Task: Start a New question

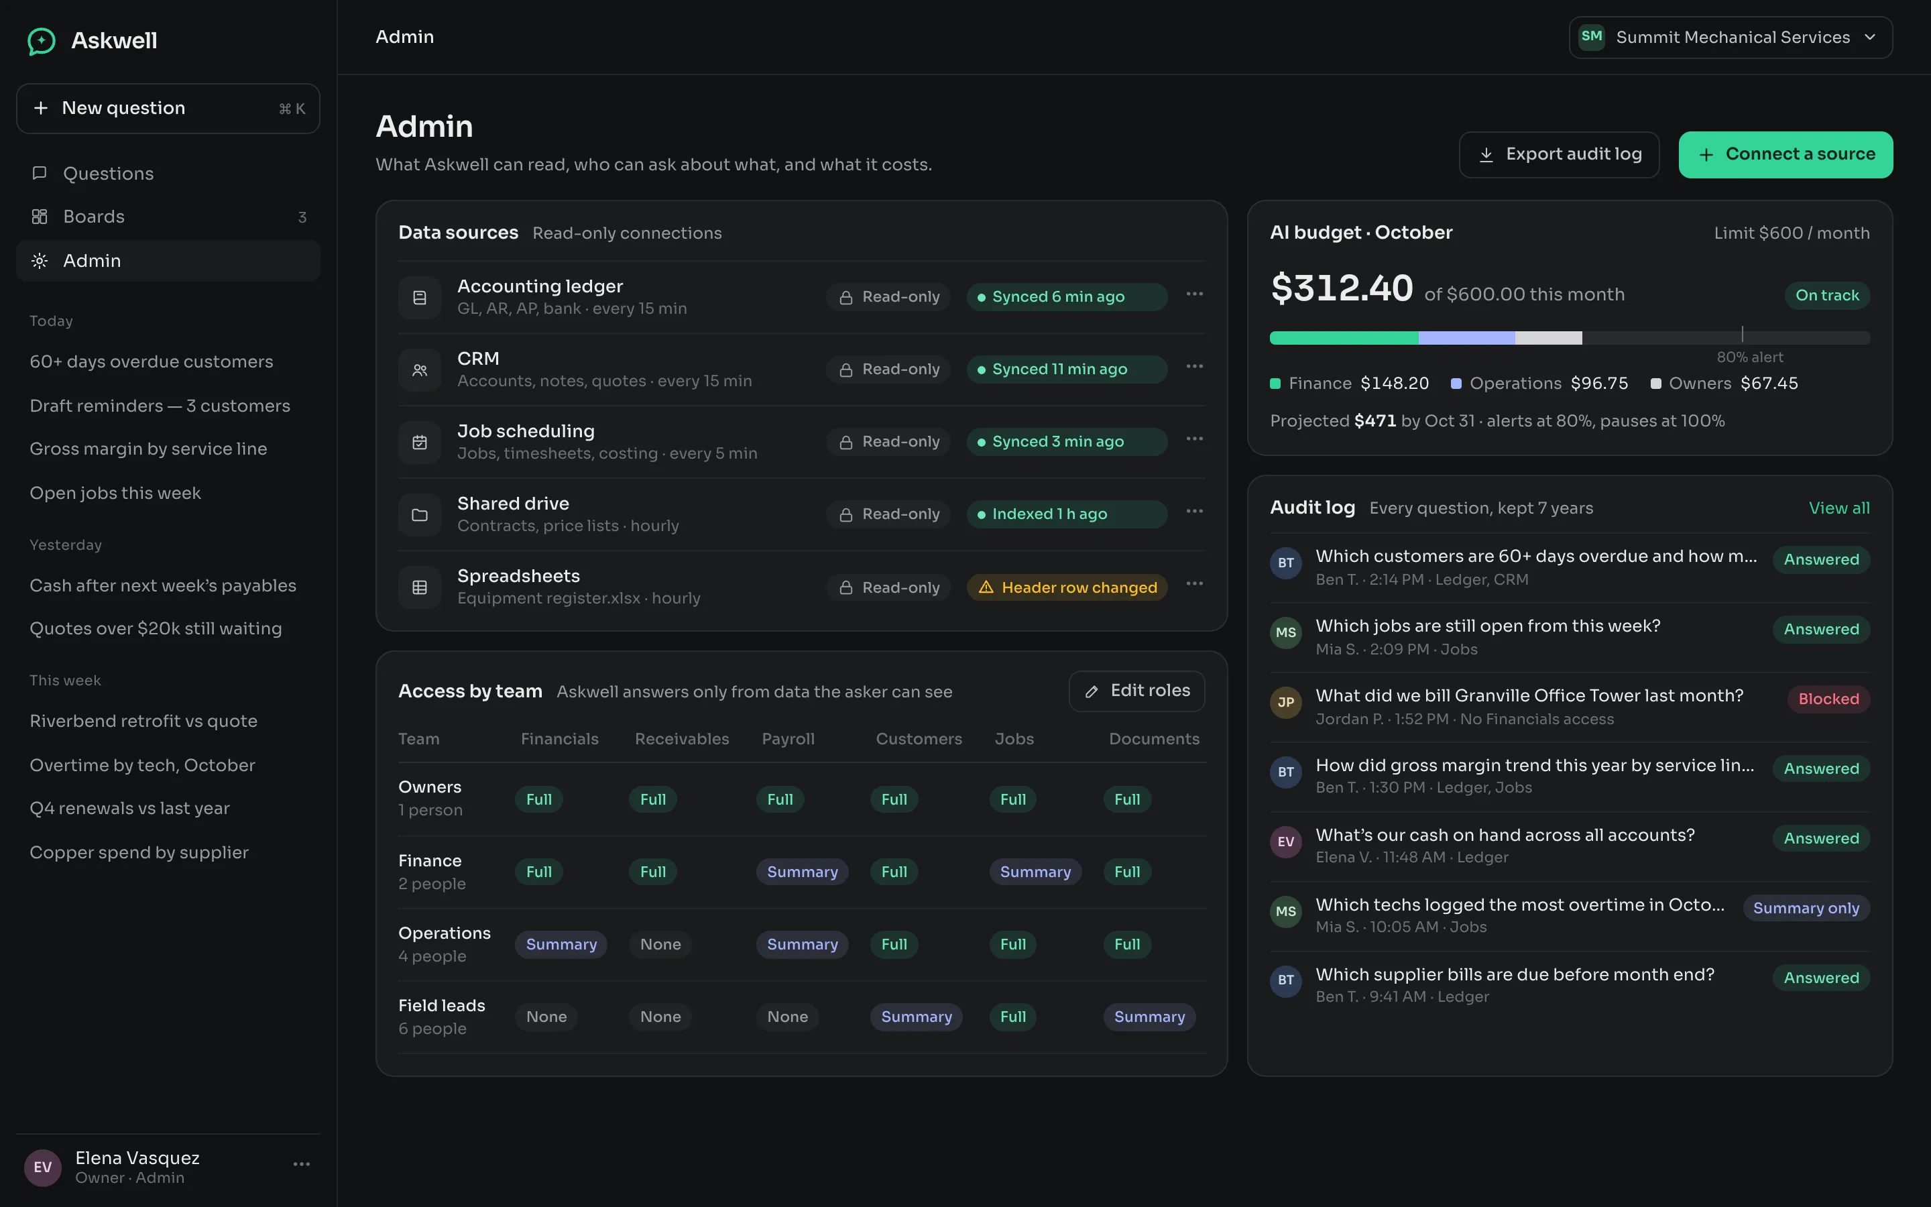Action: click(168, 109)
